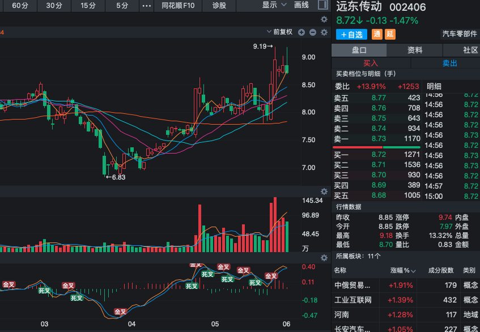Open 同花顺F10 company info
Screen dimensions: 480x332
[x=178, y=6]
